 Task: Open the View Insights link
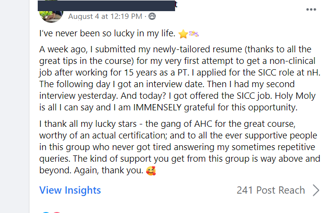(70, 190)
